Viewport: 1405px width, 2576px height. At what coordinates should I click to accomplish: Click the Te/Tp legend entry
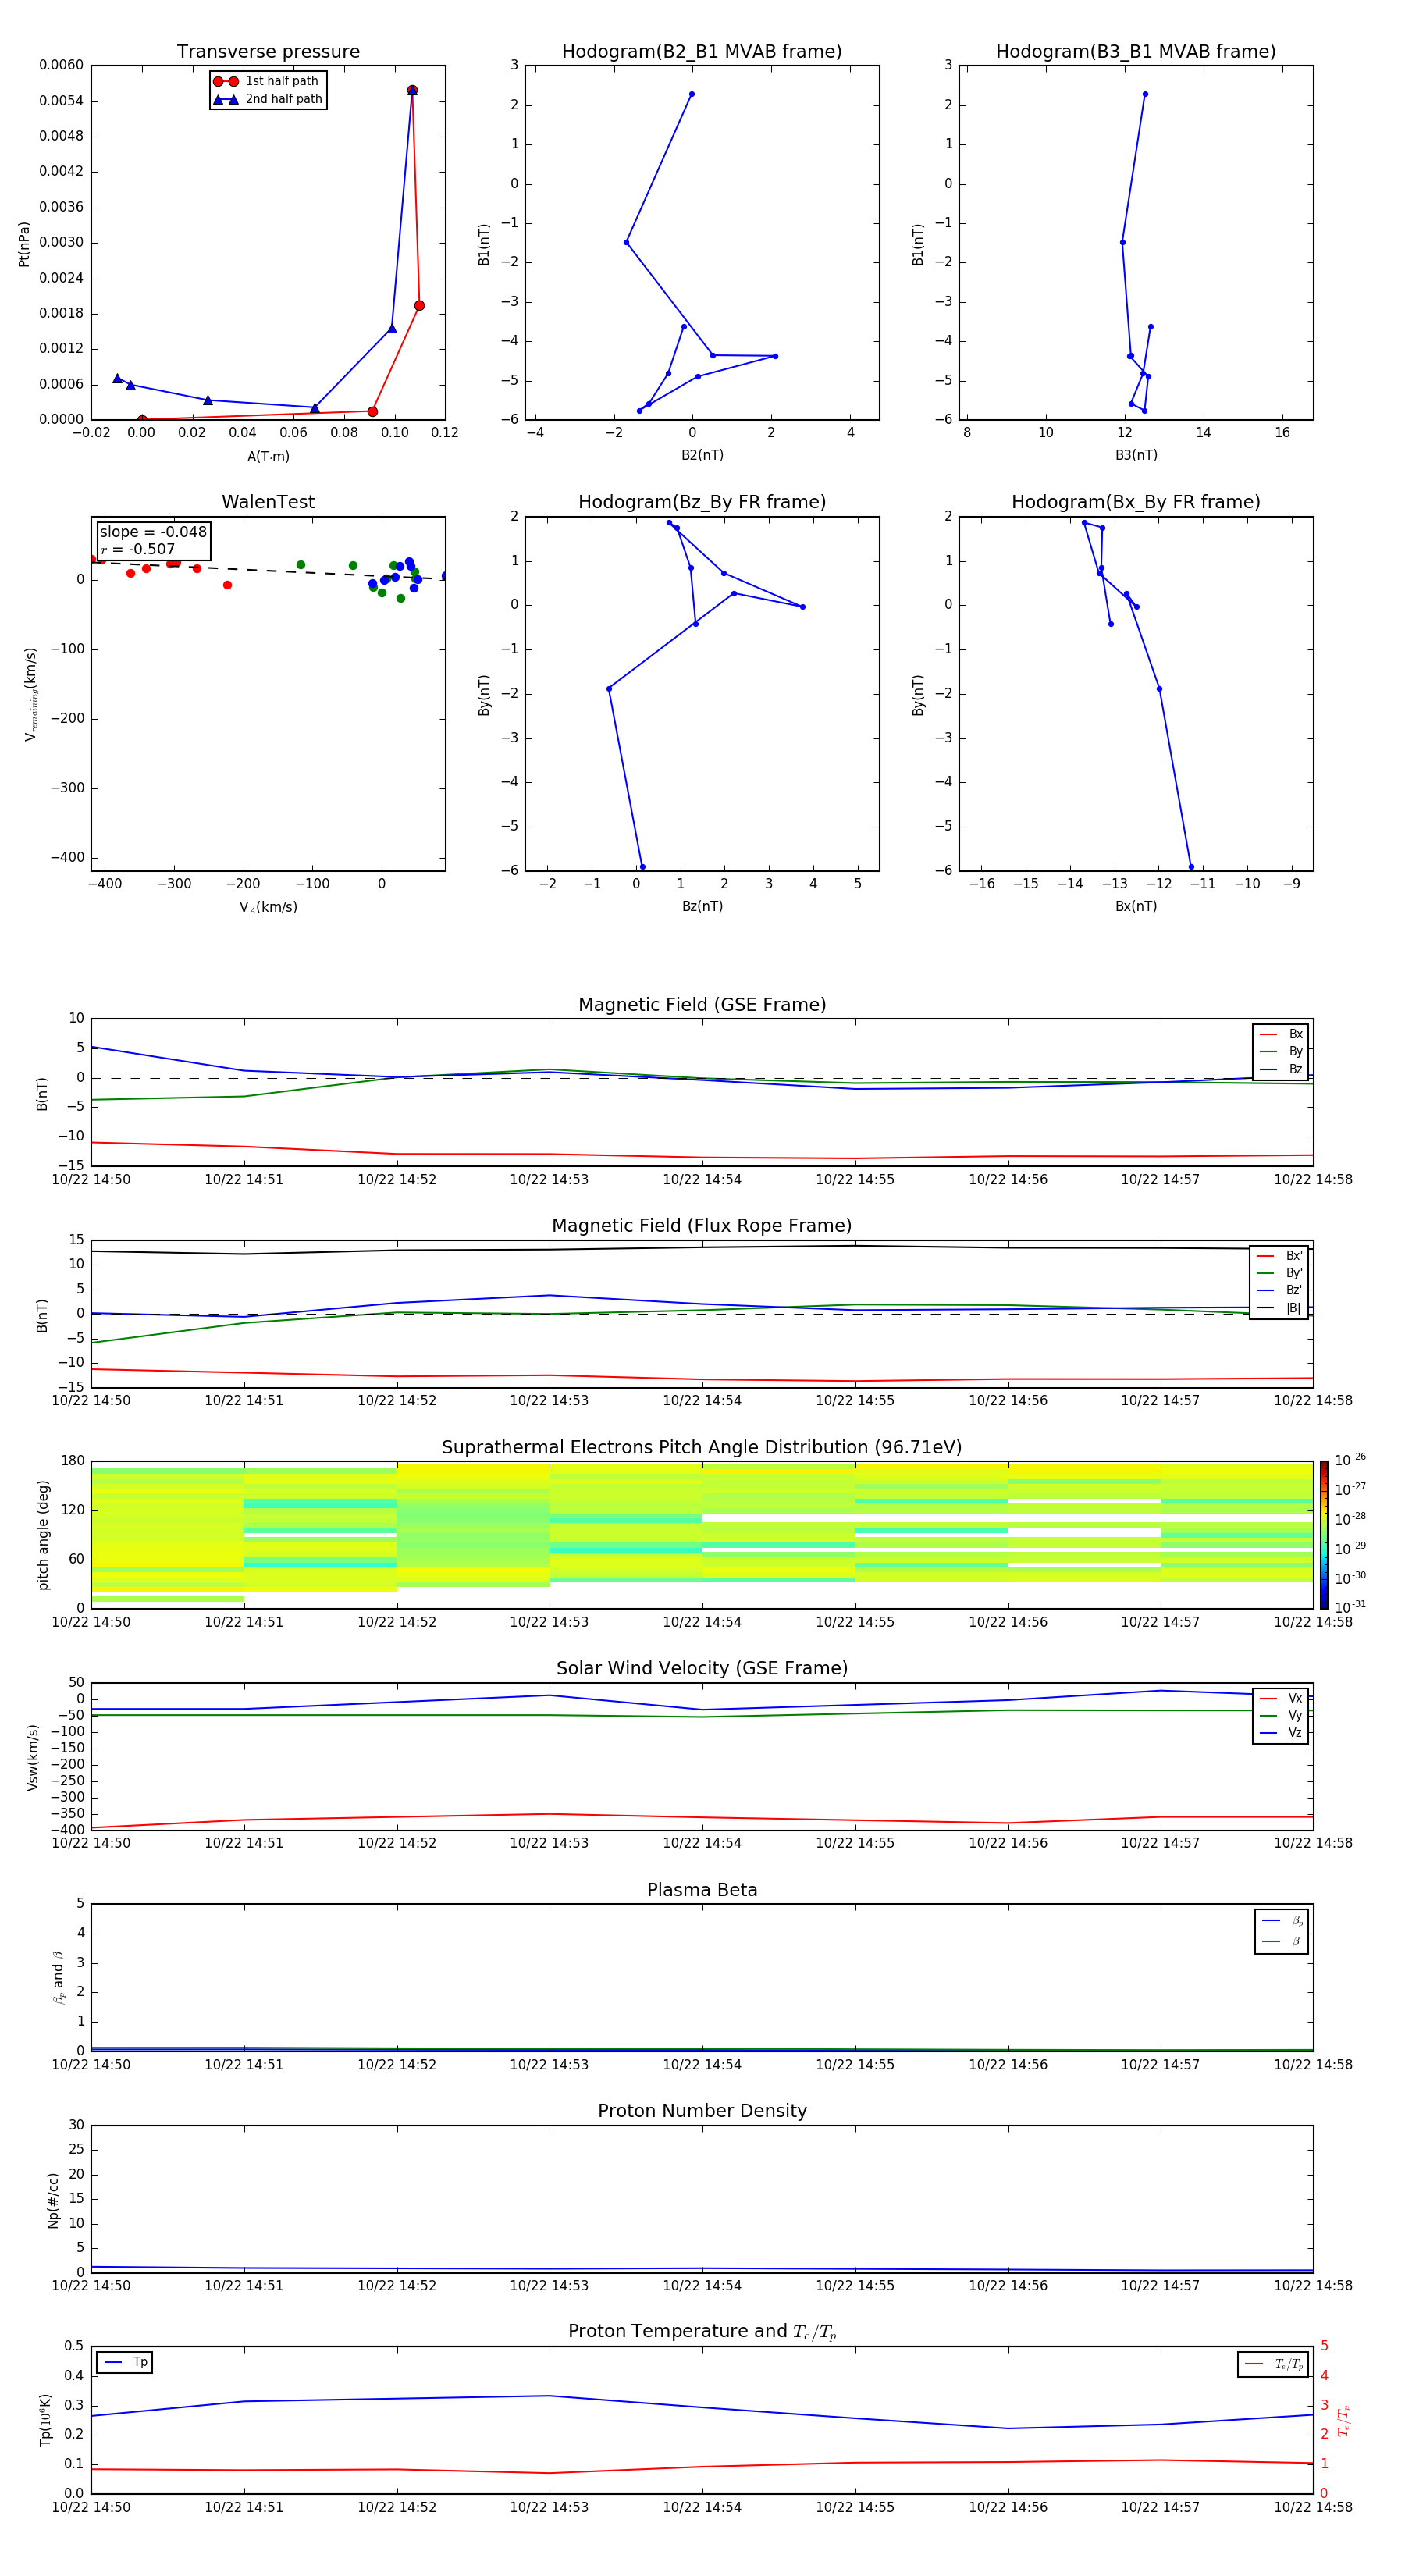pos(1274,2364)
